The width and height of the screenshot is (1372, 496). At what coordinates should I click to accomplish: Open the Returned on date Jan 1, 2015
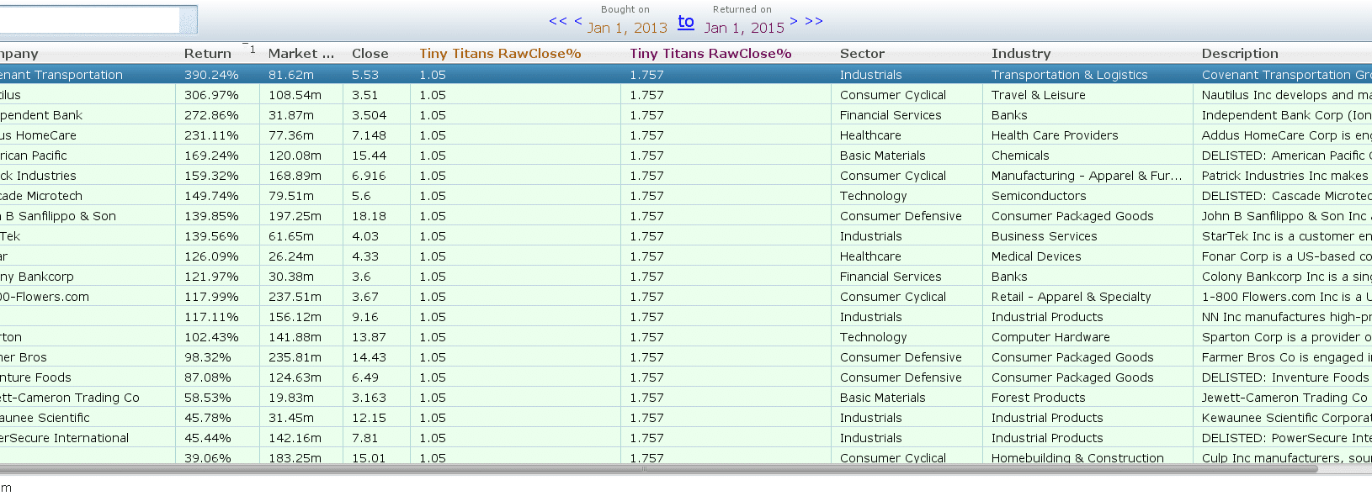click(744, 28)
